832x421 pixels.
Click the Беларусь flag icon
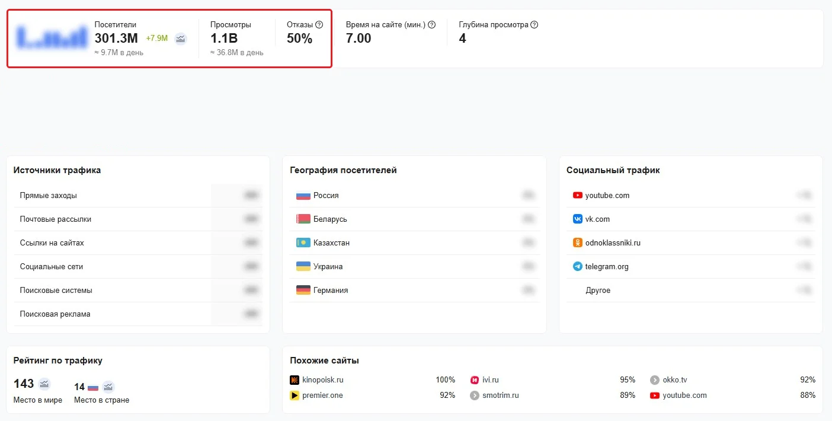click(303, 219)
